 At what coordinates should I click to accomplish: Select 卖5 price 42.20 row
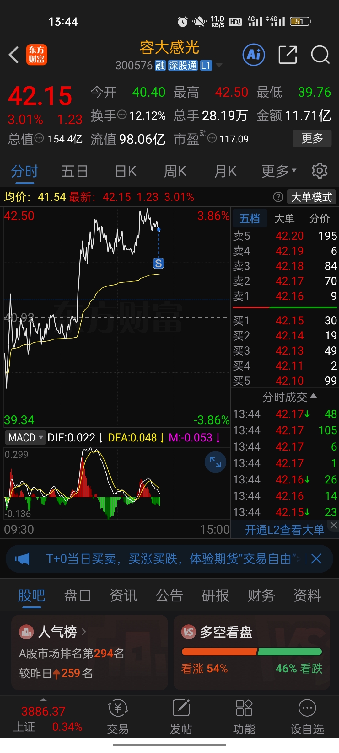click(285, 236)
